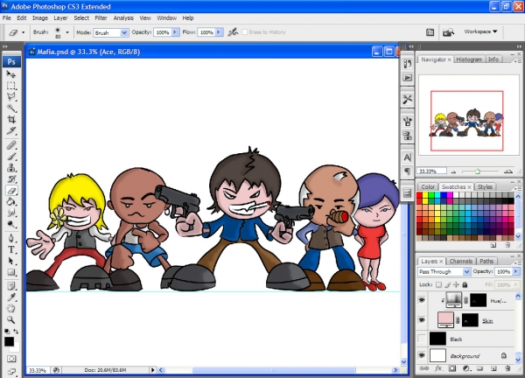
Task: Select the Type tool
Action: [11, 249]
